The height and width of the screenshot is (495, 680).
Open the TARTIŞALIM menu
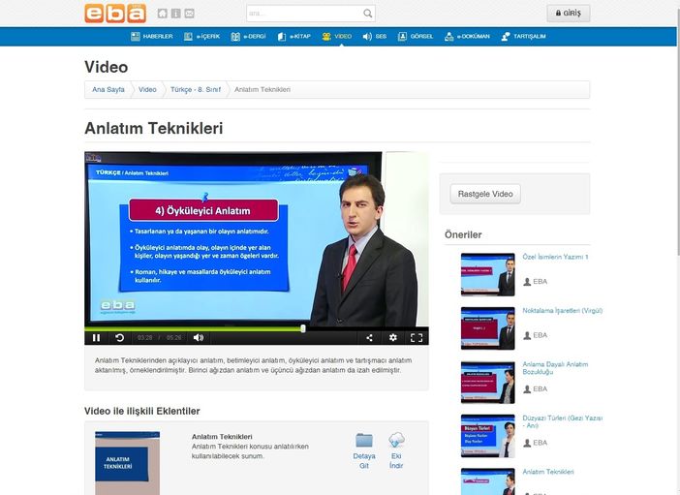(x=523, y=37)
